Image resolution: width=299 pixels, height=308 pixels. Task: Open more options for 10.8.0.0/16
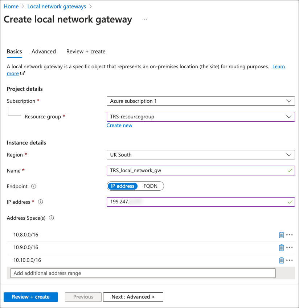pyautogui.click(x=289, y=235)
